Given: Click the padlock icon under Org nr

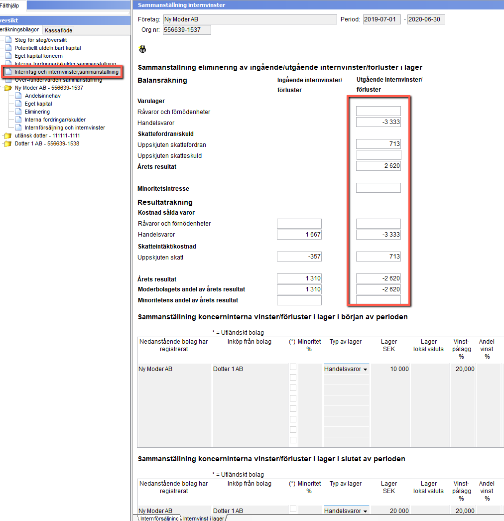Looking at the screenshot, I should [142, 49].
